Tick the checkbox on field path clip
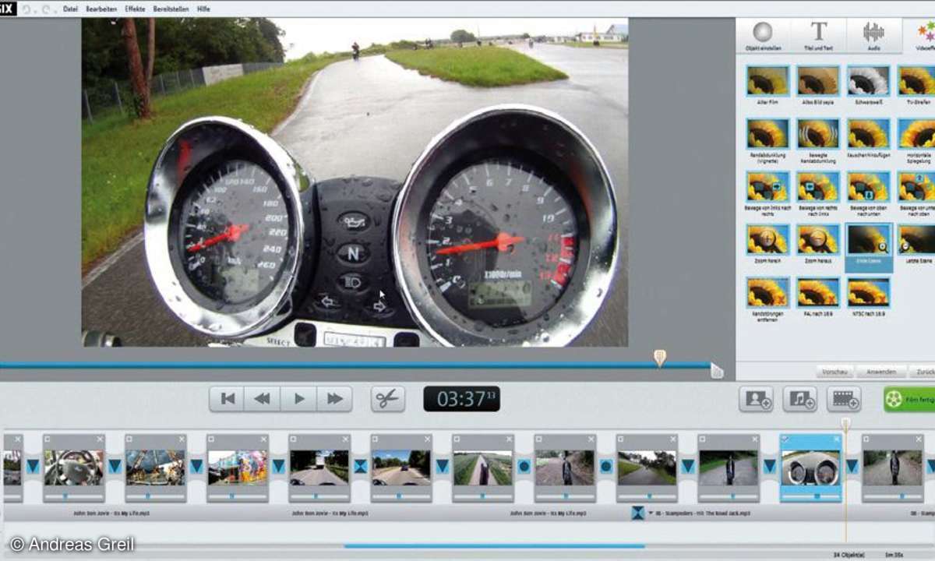Viewport: 935px width, 561px height. tap(457, 439)
